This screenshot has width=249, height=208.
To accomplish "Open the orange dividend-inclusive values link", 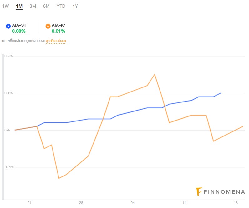I will click(x=56, y=41).
